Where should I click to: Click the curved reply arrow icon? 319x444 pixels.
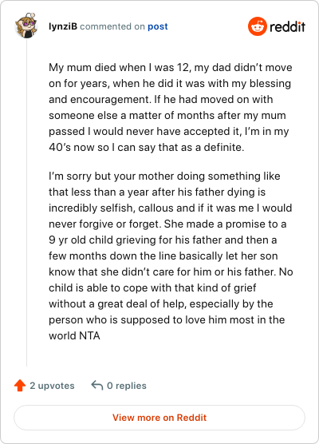click(x=97, y=386)
